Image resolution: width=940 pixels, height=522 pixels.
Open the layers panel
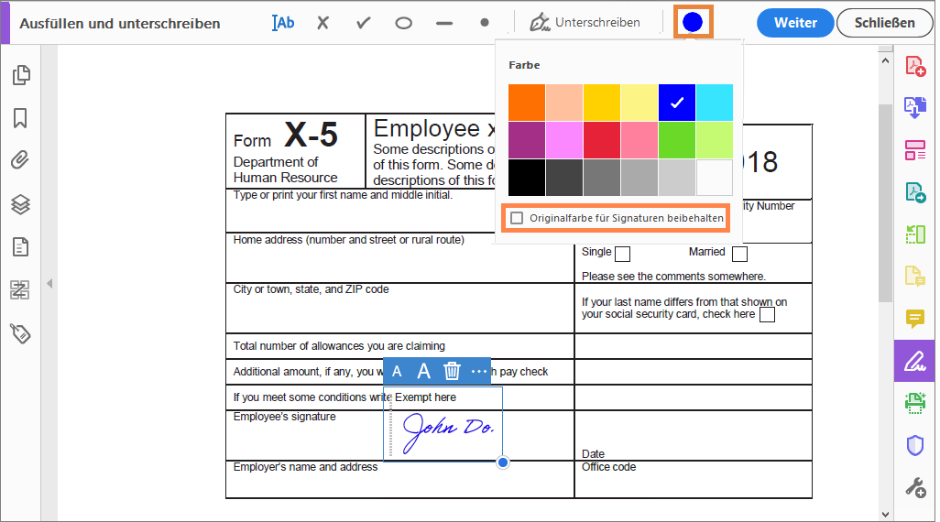(x=20, y=204)
